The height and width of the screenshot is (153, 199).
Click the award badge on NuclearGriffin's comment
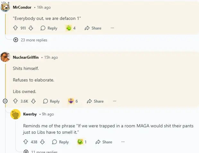71,101
